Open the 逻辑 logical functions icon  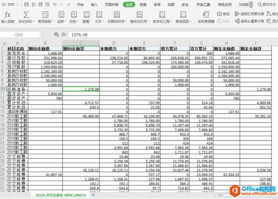[x=87, y=15]
